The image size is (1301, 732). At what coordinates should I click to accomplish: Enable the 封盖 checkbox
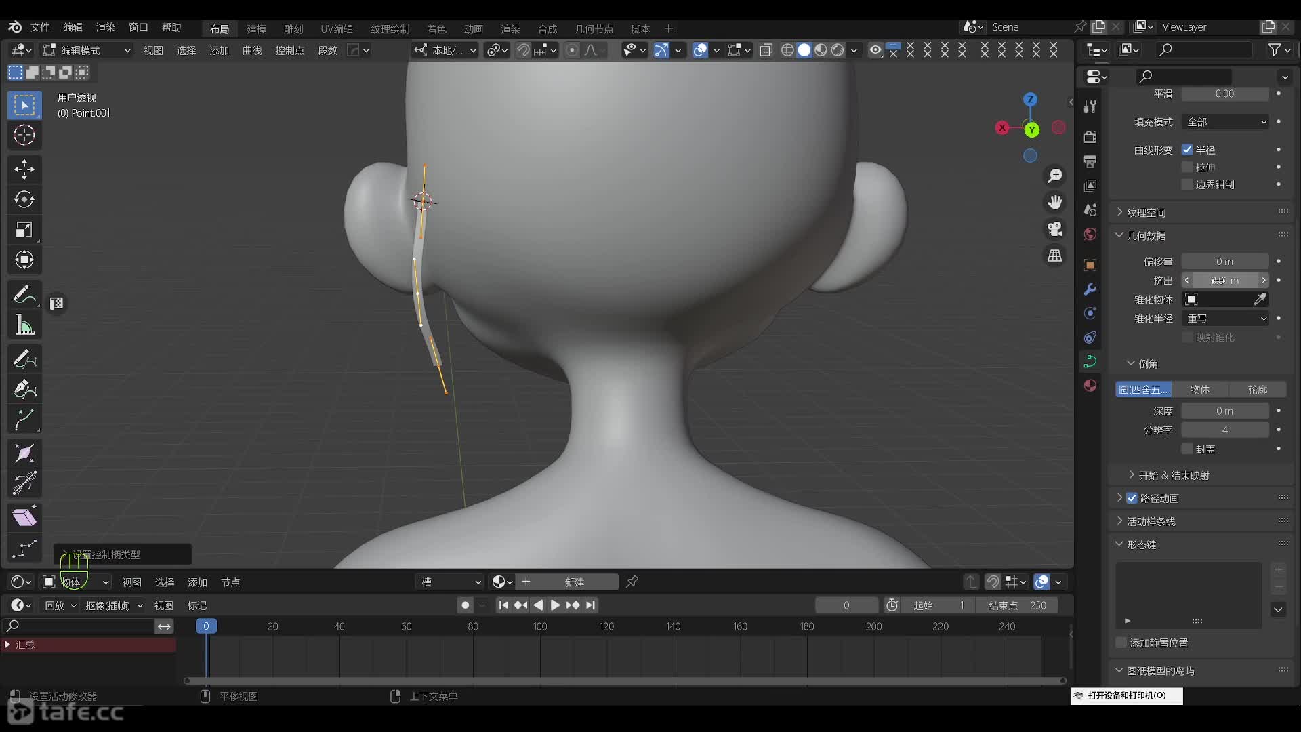[x=1187, y=449]
